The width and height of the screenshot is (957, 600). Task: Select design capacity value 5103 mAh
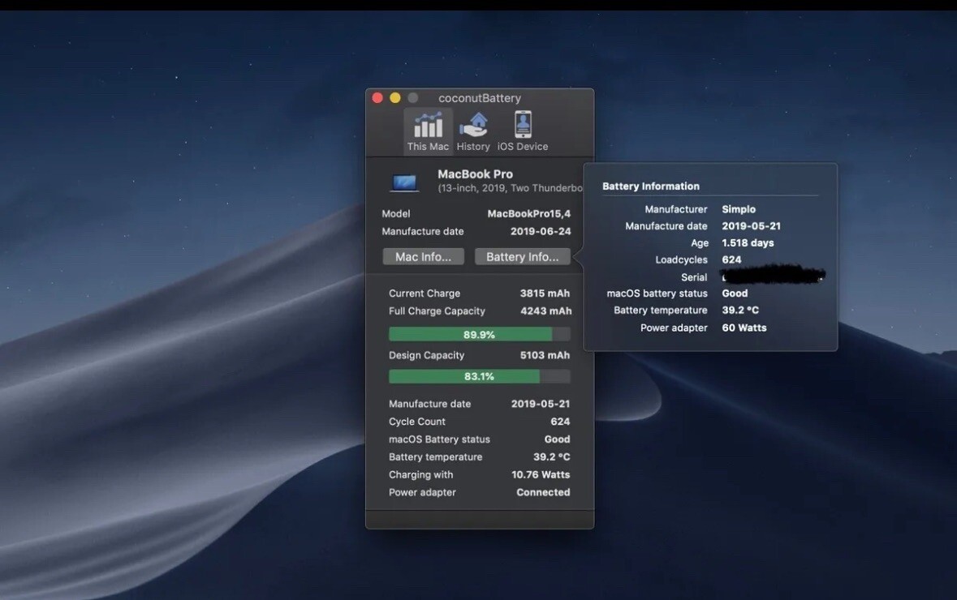(545, 355)
